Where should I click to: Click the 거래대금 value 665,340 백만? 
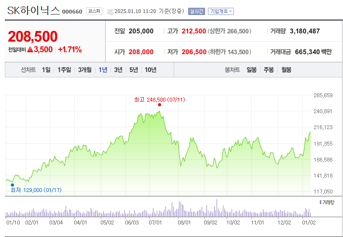pos(313,52)
